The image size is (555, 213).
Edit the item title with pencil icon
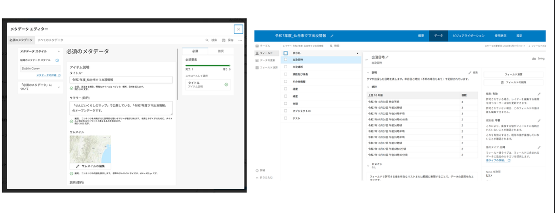click(332, 36)
